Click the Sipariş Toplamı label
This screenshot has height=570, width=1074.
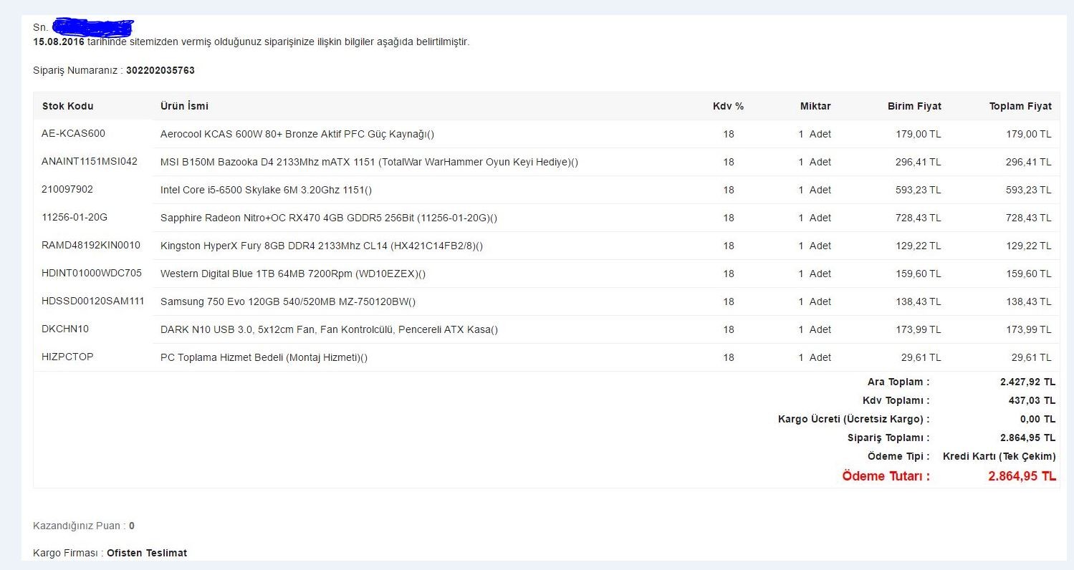(888, 438)
